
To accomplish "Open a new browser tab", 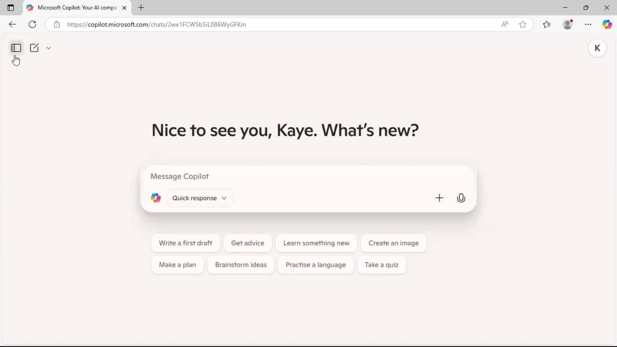I will [x=141, y=8].
